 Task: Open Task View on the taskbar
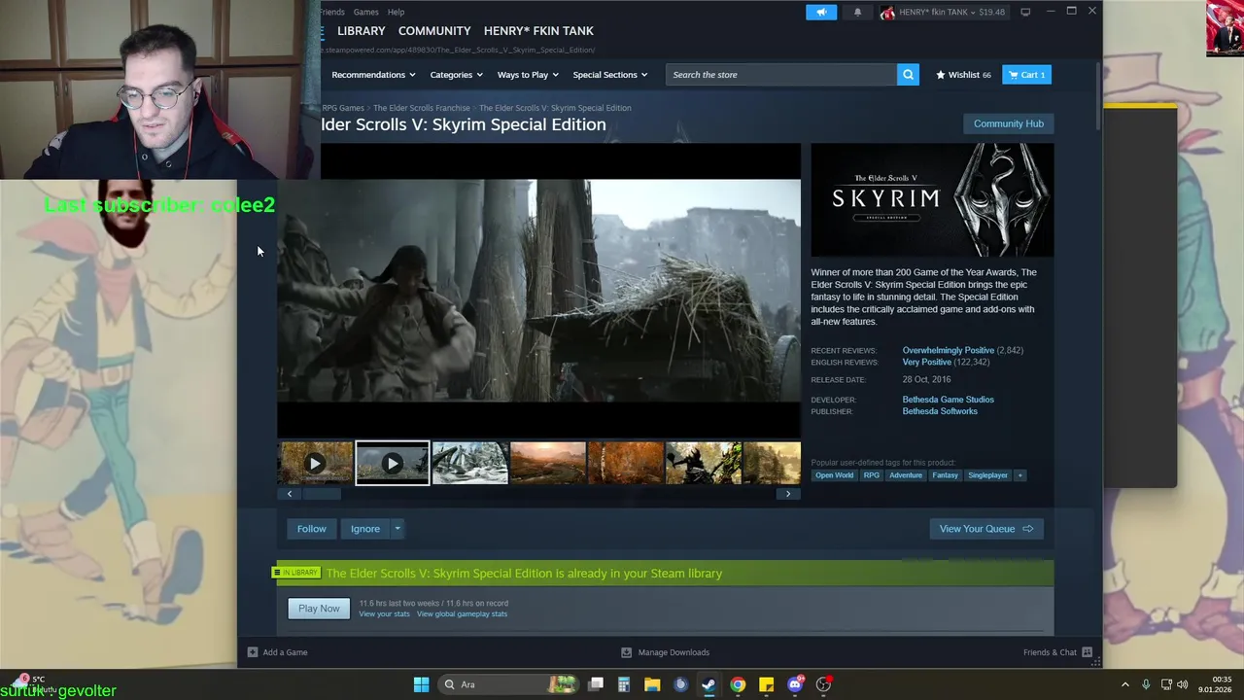pos(596,684)
